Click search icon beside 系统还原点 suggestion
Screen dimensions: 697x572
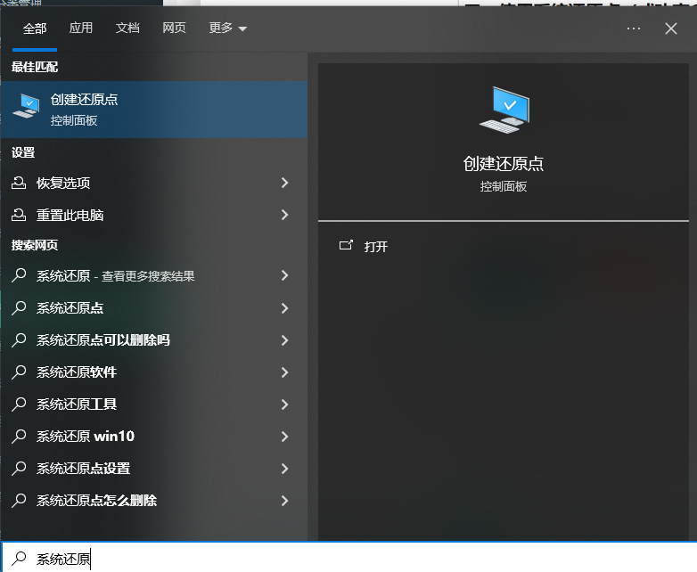click(19, 308)
